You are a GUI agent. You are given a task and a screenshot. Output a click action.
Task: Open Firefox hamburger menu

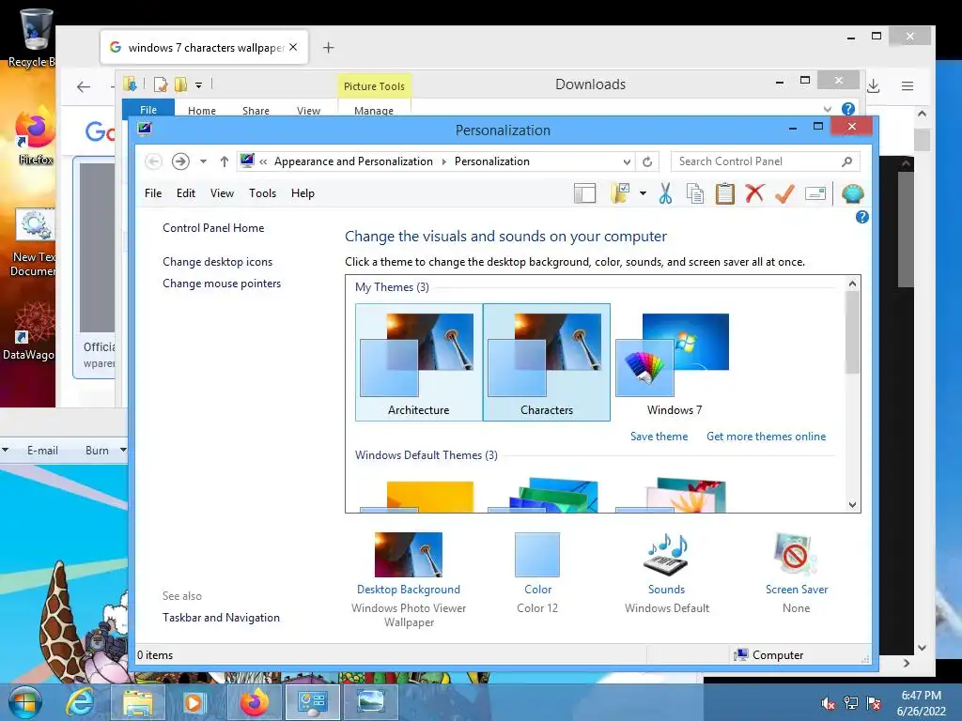click(x=908, y=86)
